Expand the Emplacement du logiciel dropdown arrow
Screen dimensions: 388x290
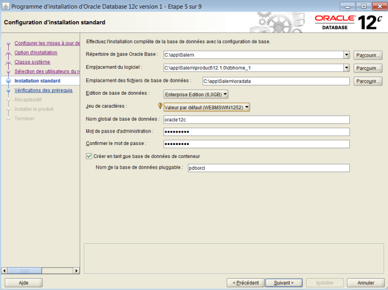pyautogui.click(x=346, y=68)
